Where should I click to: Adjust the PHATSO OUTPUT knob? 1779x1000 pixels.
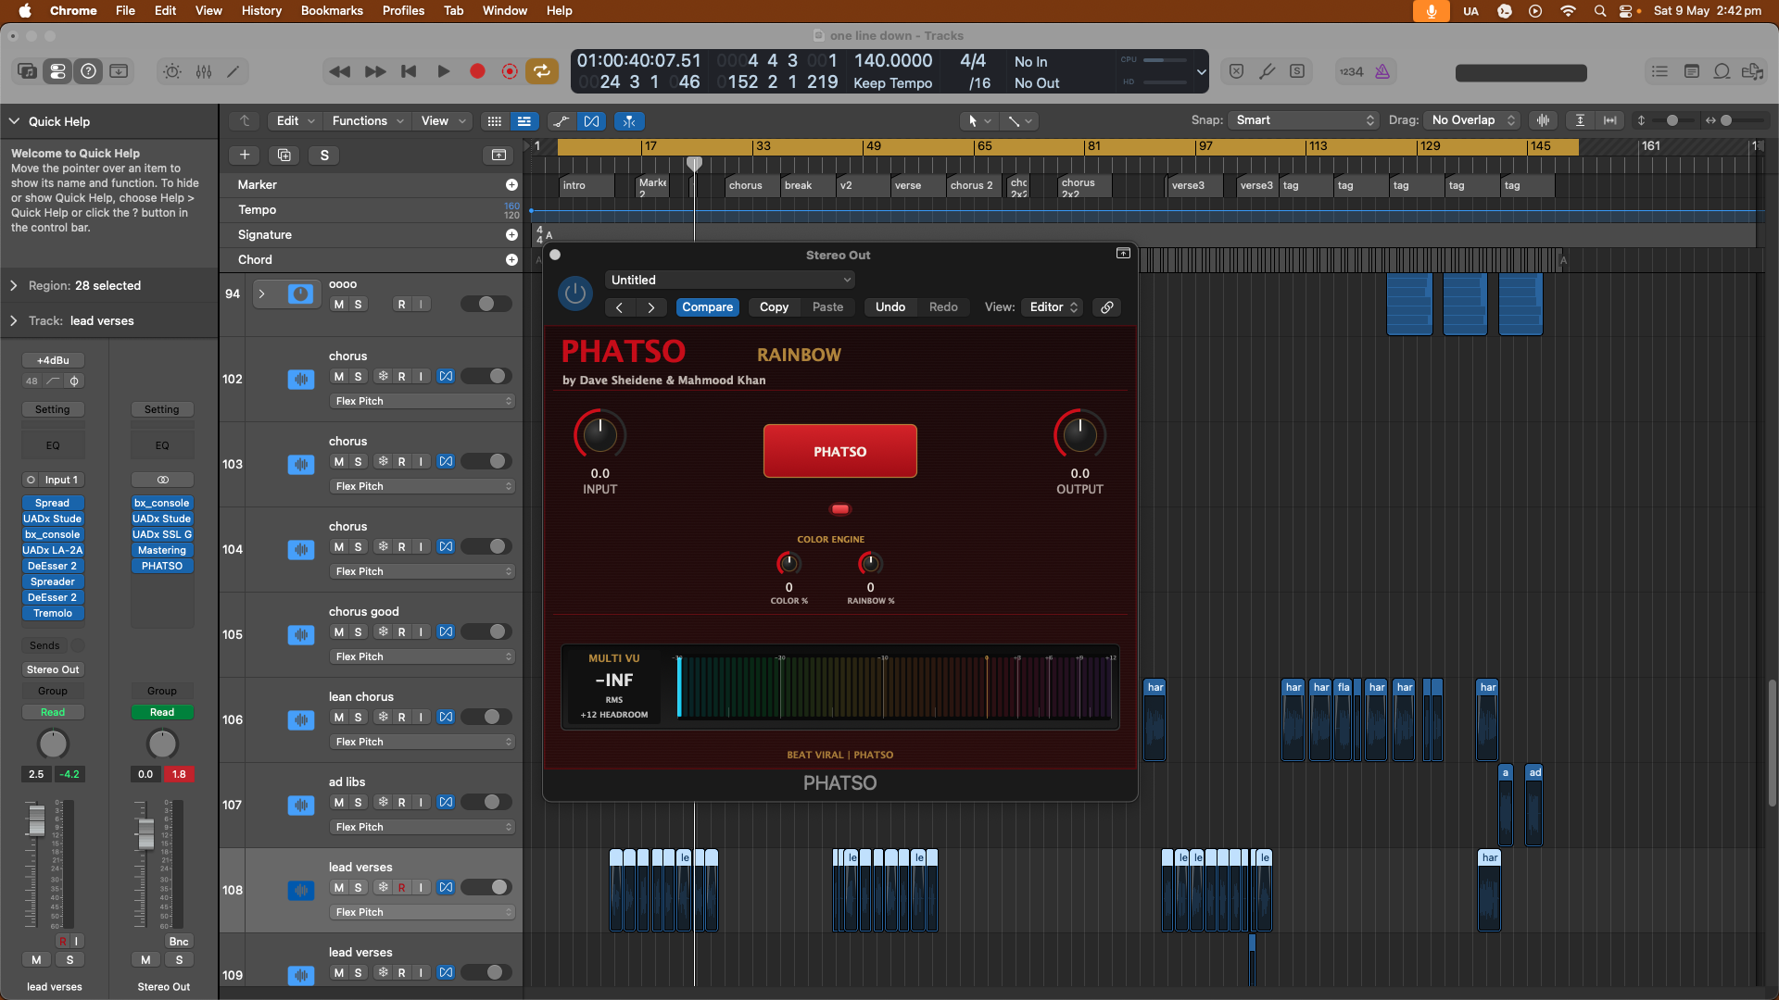point(1079,434)
